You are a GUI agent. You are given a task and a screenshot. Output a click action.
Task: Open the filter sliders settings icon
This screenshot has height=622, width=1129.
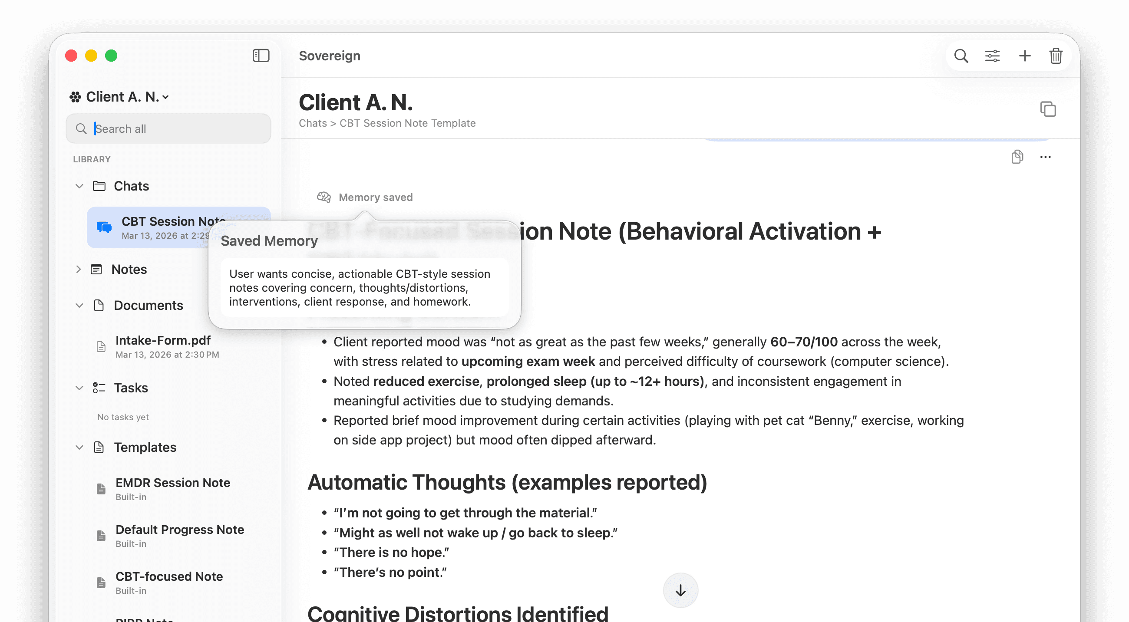992,56
